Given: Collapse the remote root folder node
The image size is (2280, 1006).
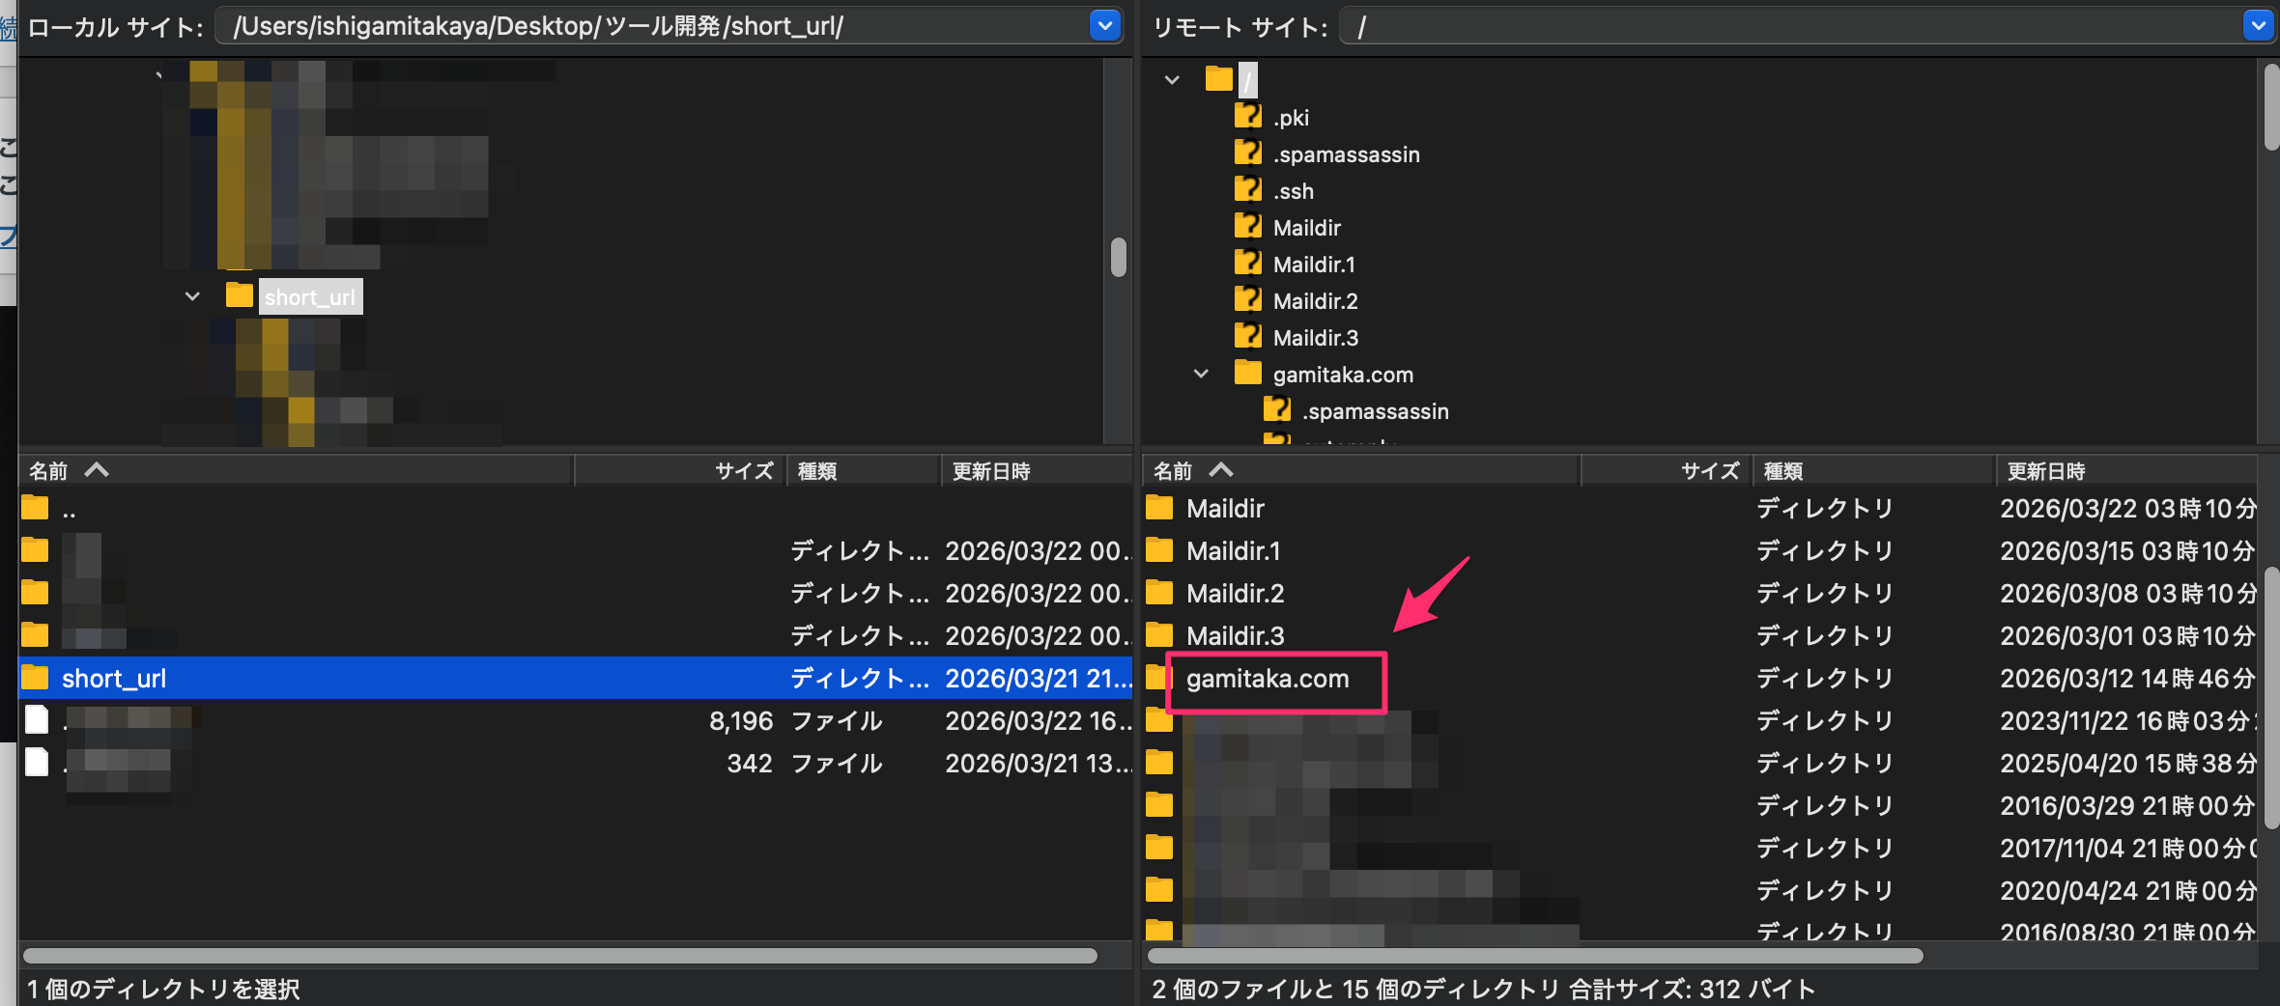Looking at the screenshot, I should 1172,80.
